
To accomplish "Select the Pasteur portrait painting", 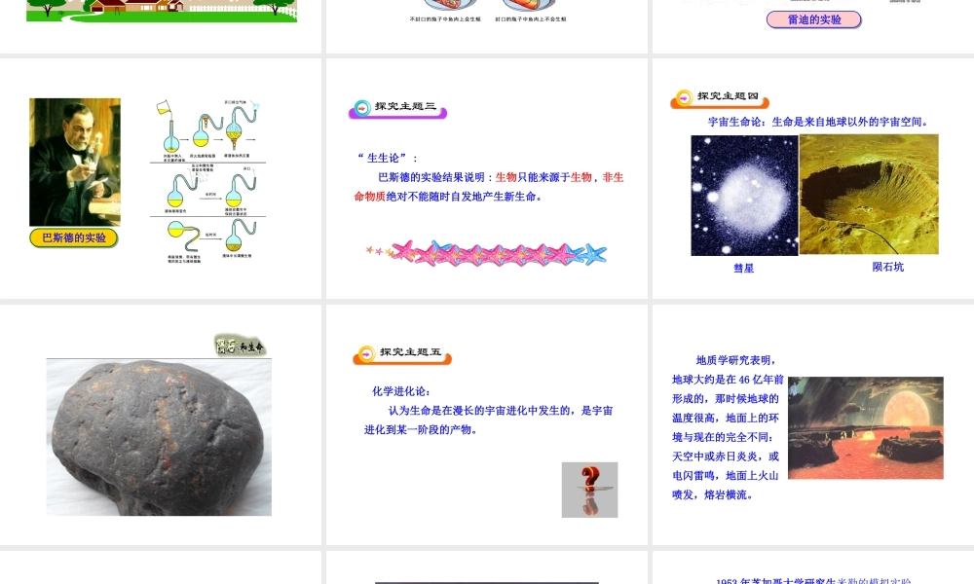I will coord(75,162).
